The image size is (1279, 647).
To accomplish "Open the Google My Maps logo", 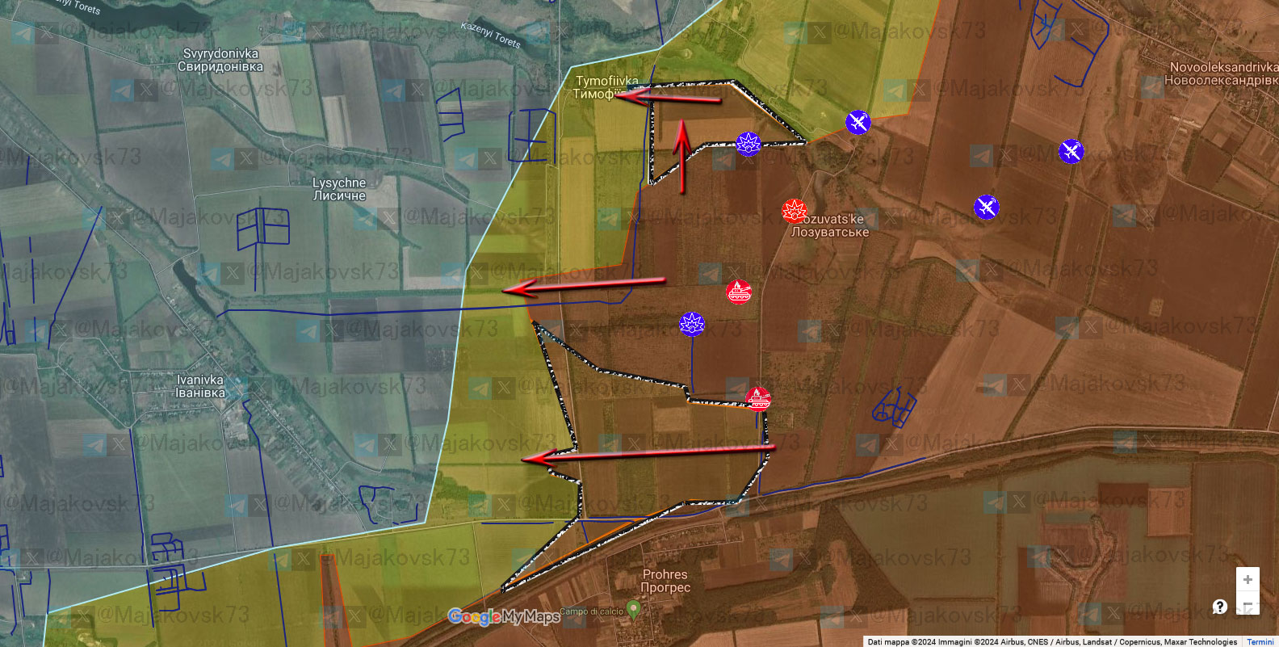I will tap(504, 617).
